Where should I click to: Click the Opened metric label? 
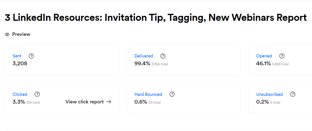point(264,56)
